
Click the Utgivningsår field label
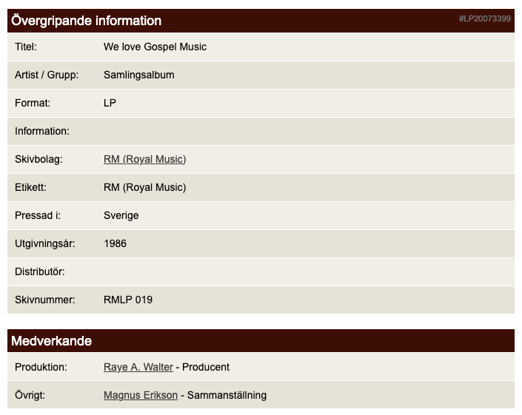pos(45,243)
